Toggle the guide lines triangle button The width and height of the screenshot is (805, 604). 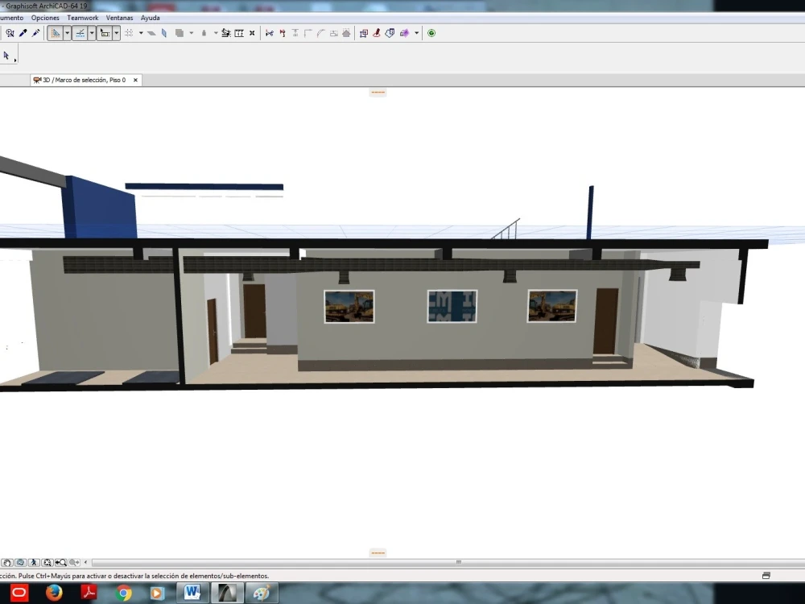[55, 33]
